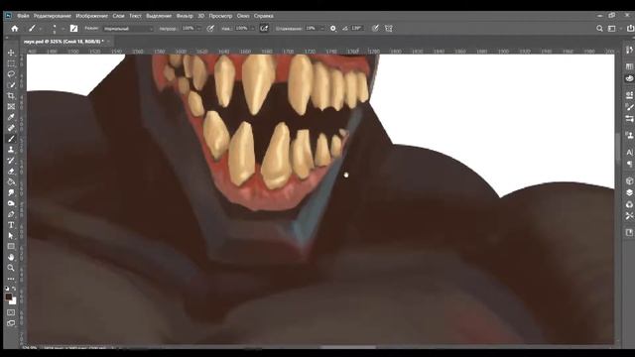635x357 pixels.
Task: Select the Magic Wand selection tool
Action: [11, 85]
